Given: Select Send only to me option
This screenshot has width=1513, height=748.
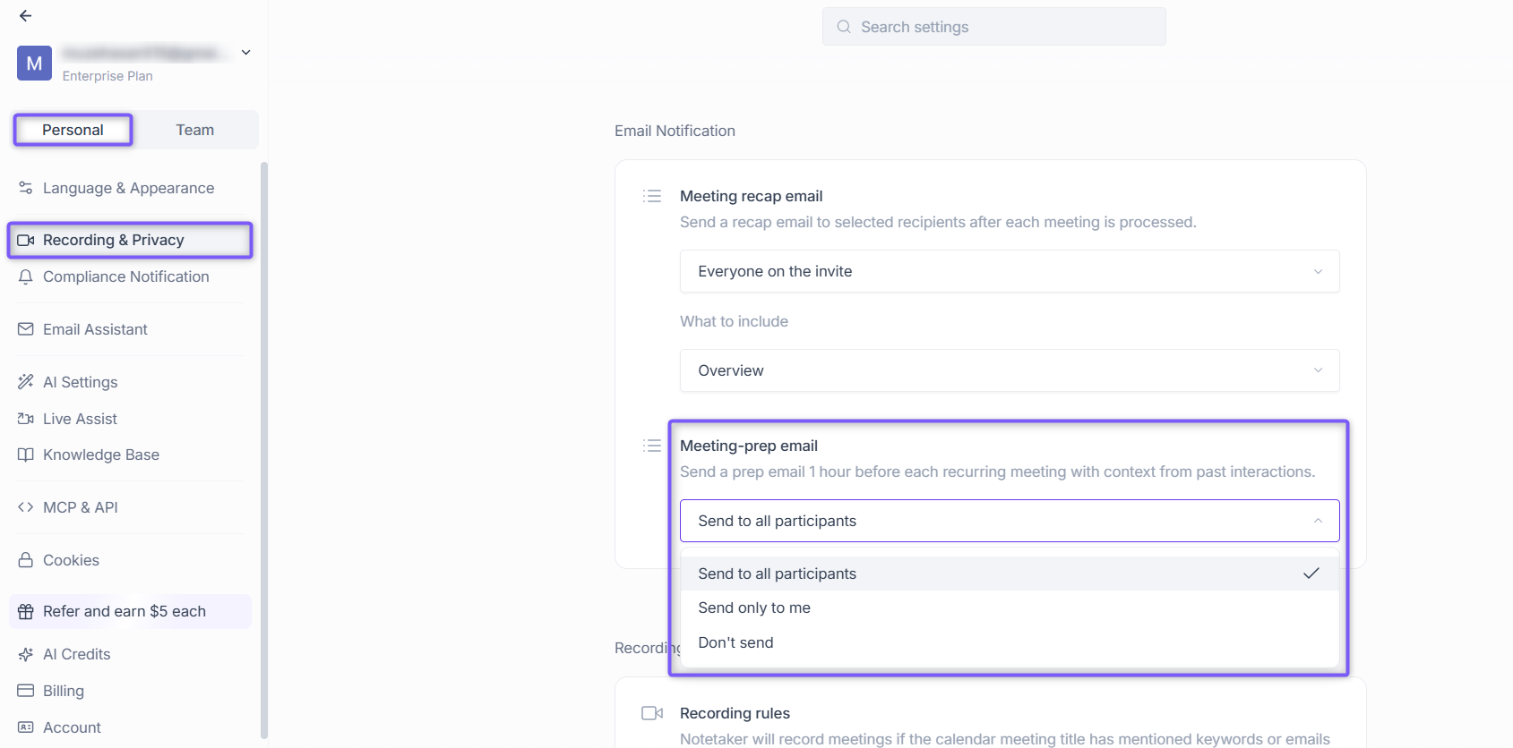Looking at the screenshot, I should pos(1010,608).
